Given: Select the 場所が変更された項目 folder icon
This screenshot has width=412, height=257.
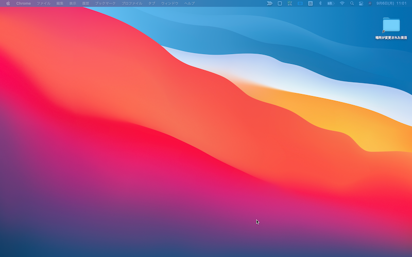Looking at the screenshot, I should [391, 25].
